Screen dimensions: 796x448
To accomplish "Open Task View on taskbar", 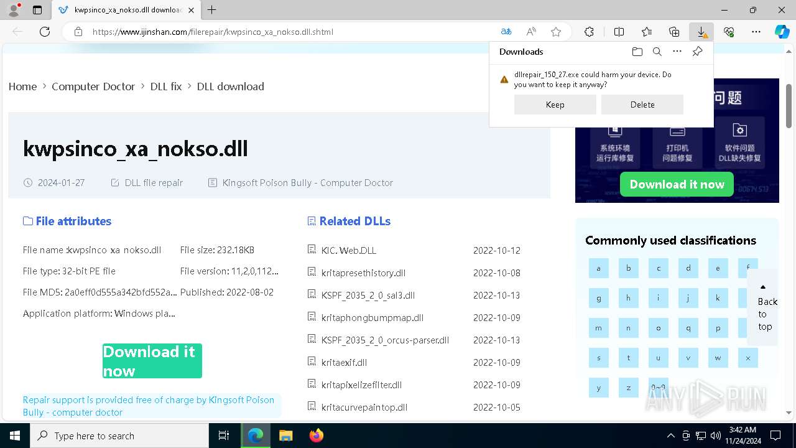I will [224, 436].
